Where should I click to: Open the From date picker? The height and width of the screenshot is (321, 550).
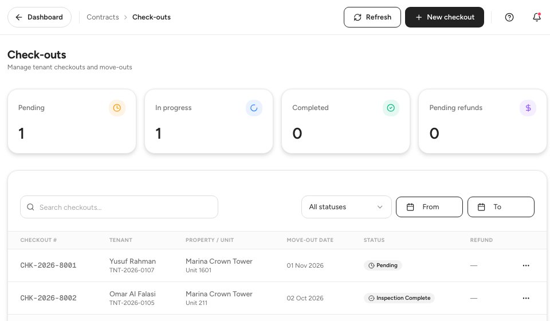pyautogui.click(x=429, y=207)
